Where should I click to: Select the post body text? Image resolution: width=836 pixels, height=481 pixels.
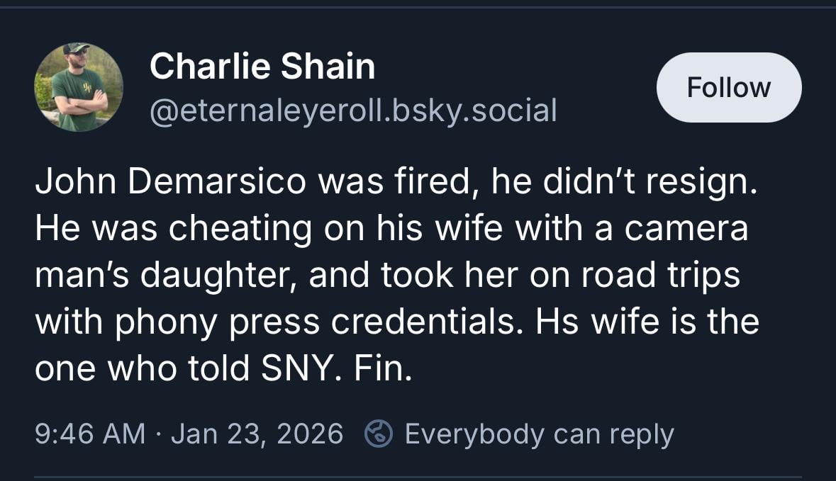(x=397, y=273)
